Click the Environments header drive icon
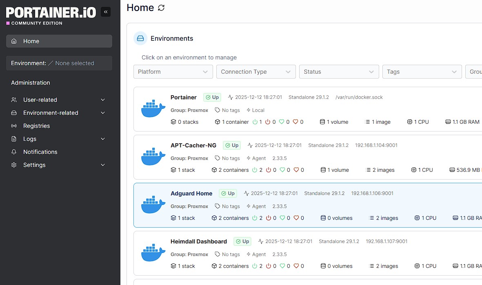Viewport: 482px width, 285px height. [140, 38]
